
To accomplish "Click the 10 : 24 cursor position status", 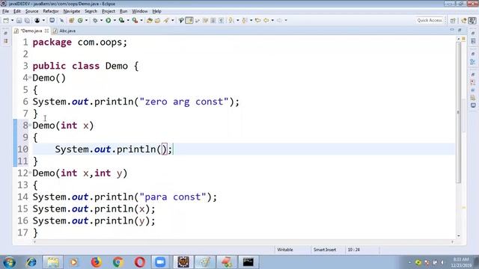I will [353, 250].
